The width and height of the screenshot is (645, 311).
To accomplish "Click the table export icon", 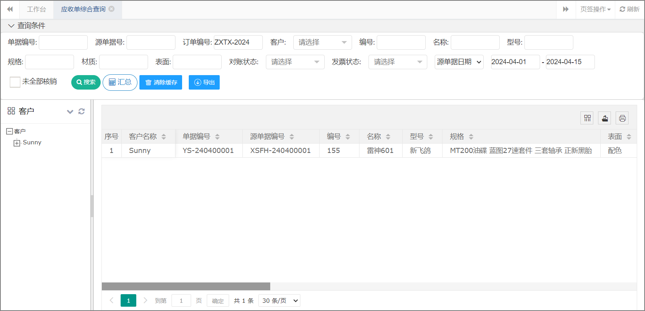I will click(x=605, y=118).
